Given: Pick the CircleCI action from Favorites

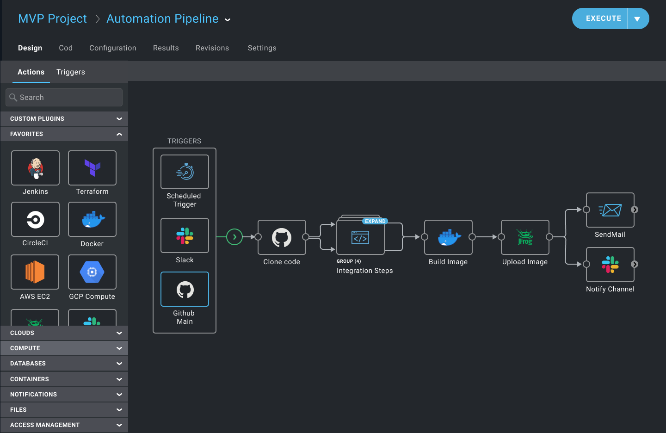Looking at the screenshot, I should click(x=35, y=219).
